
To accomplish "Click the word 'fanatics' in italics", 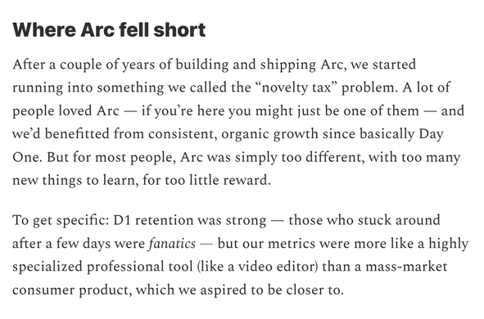I will point(172,244).
